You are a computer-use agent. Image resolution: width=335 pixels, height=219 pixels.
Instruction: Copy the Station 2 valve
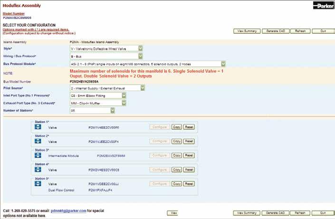point(177,141)
